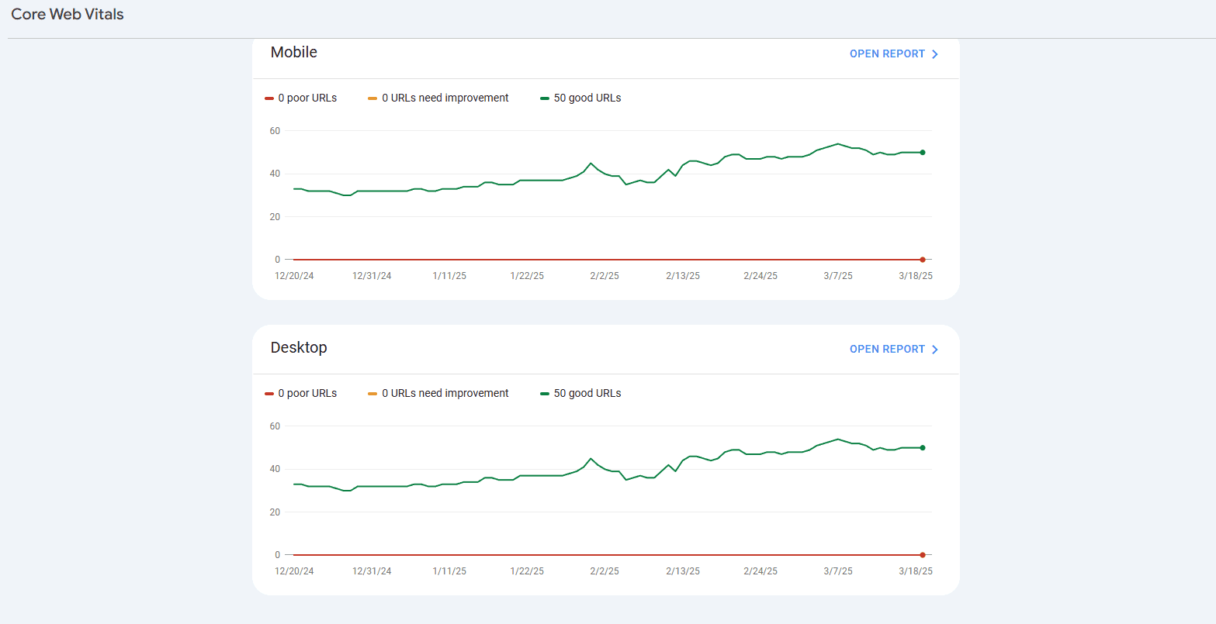Toggle the '0 poor URLs' series in Desktop chart
The height and width of the screenshot is (624, 1216).
pyautogui.click(x=301, y=393)
